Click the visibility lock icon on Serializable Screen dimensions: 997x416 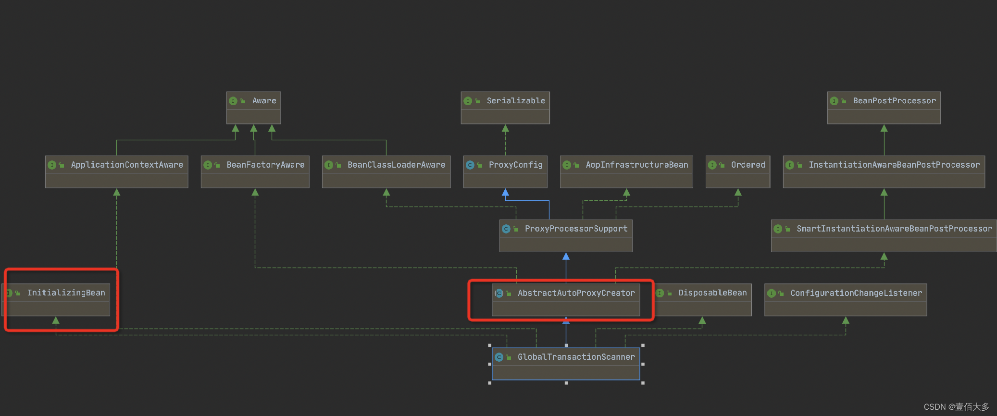477,101
